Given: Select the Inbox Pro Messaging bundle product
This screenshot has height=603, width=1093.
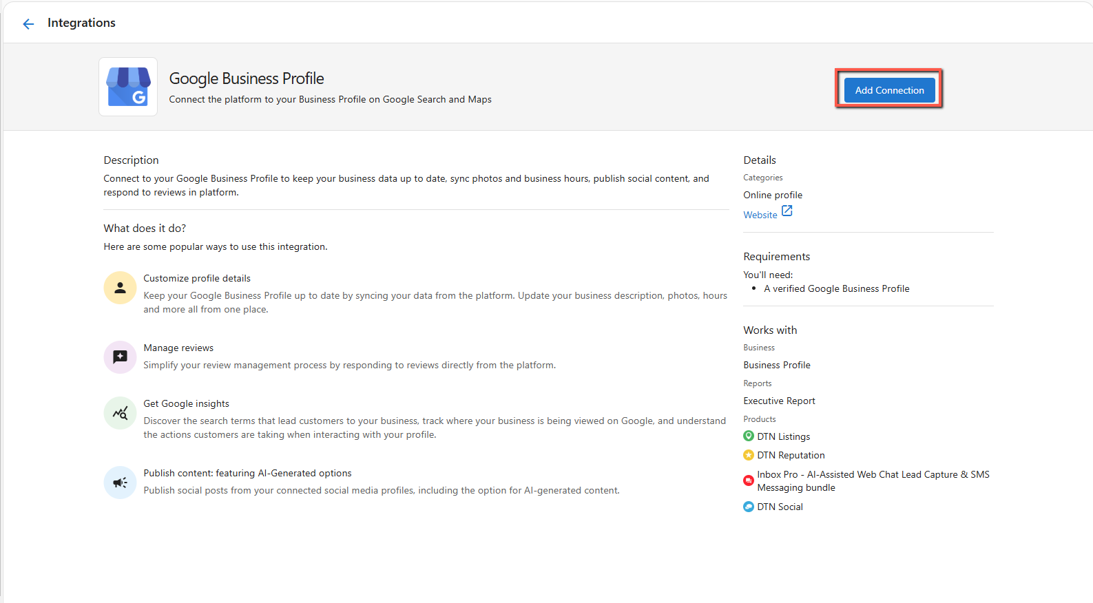Looking at the screenshot, I should 873,481.
